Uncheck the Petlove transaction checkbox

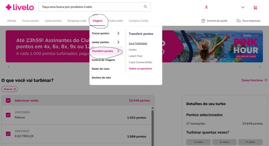(x=8, y=115)
